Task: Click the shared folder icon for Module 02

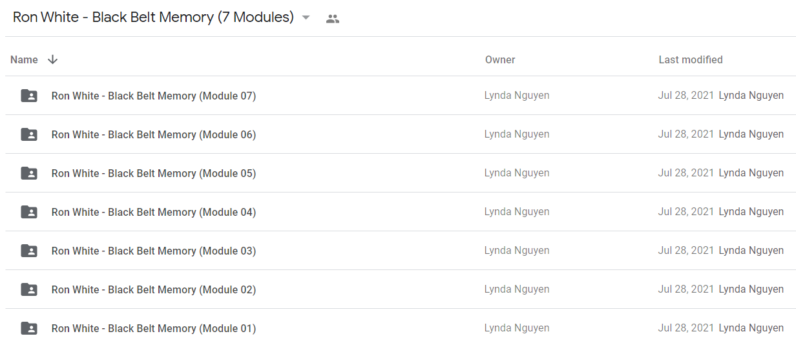Action: (29, 289)
